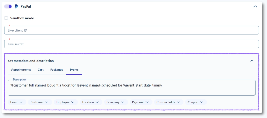The image size is (267, 118).
Task: Open the Customer placeholder dropdown
Action: click(40, 102)
